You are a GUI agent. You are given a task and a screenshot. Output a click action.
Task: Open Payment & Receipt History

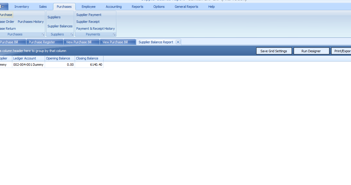click(x=95, y=29)
